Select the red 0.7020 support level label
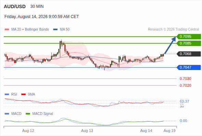The image size is (202, 136). (185, 85)
